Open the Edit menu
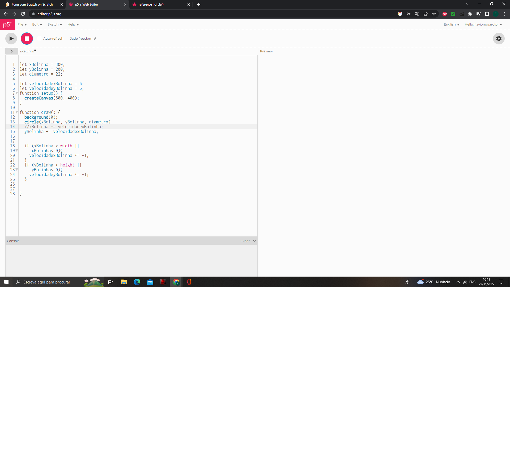Image resolution: width=510 pixels, height=467 pixels. click(x=37, y=24)
